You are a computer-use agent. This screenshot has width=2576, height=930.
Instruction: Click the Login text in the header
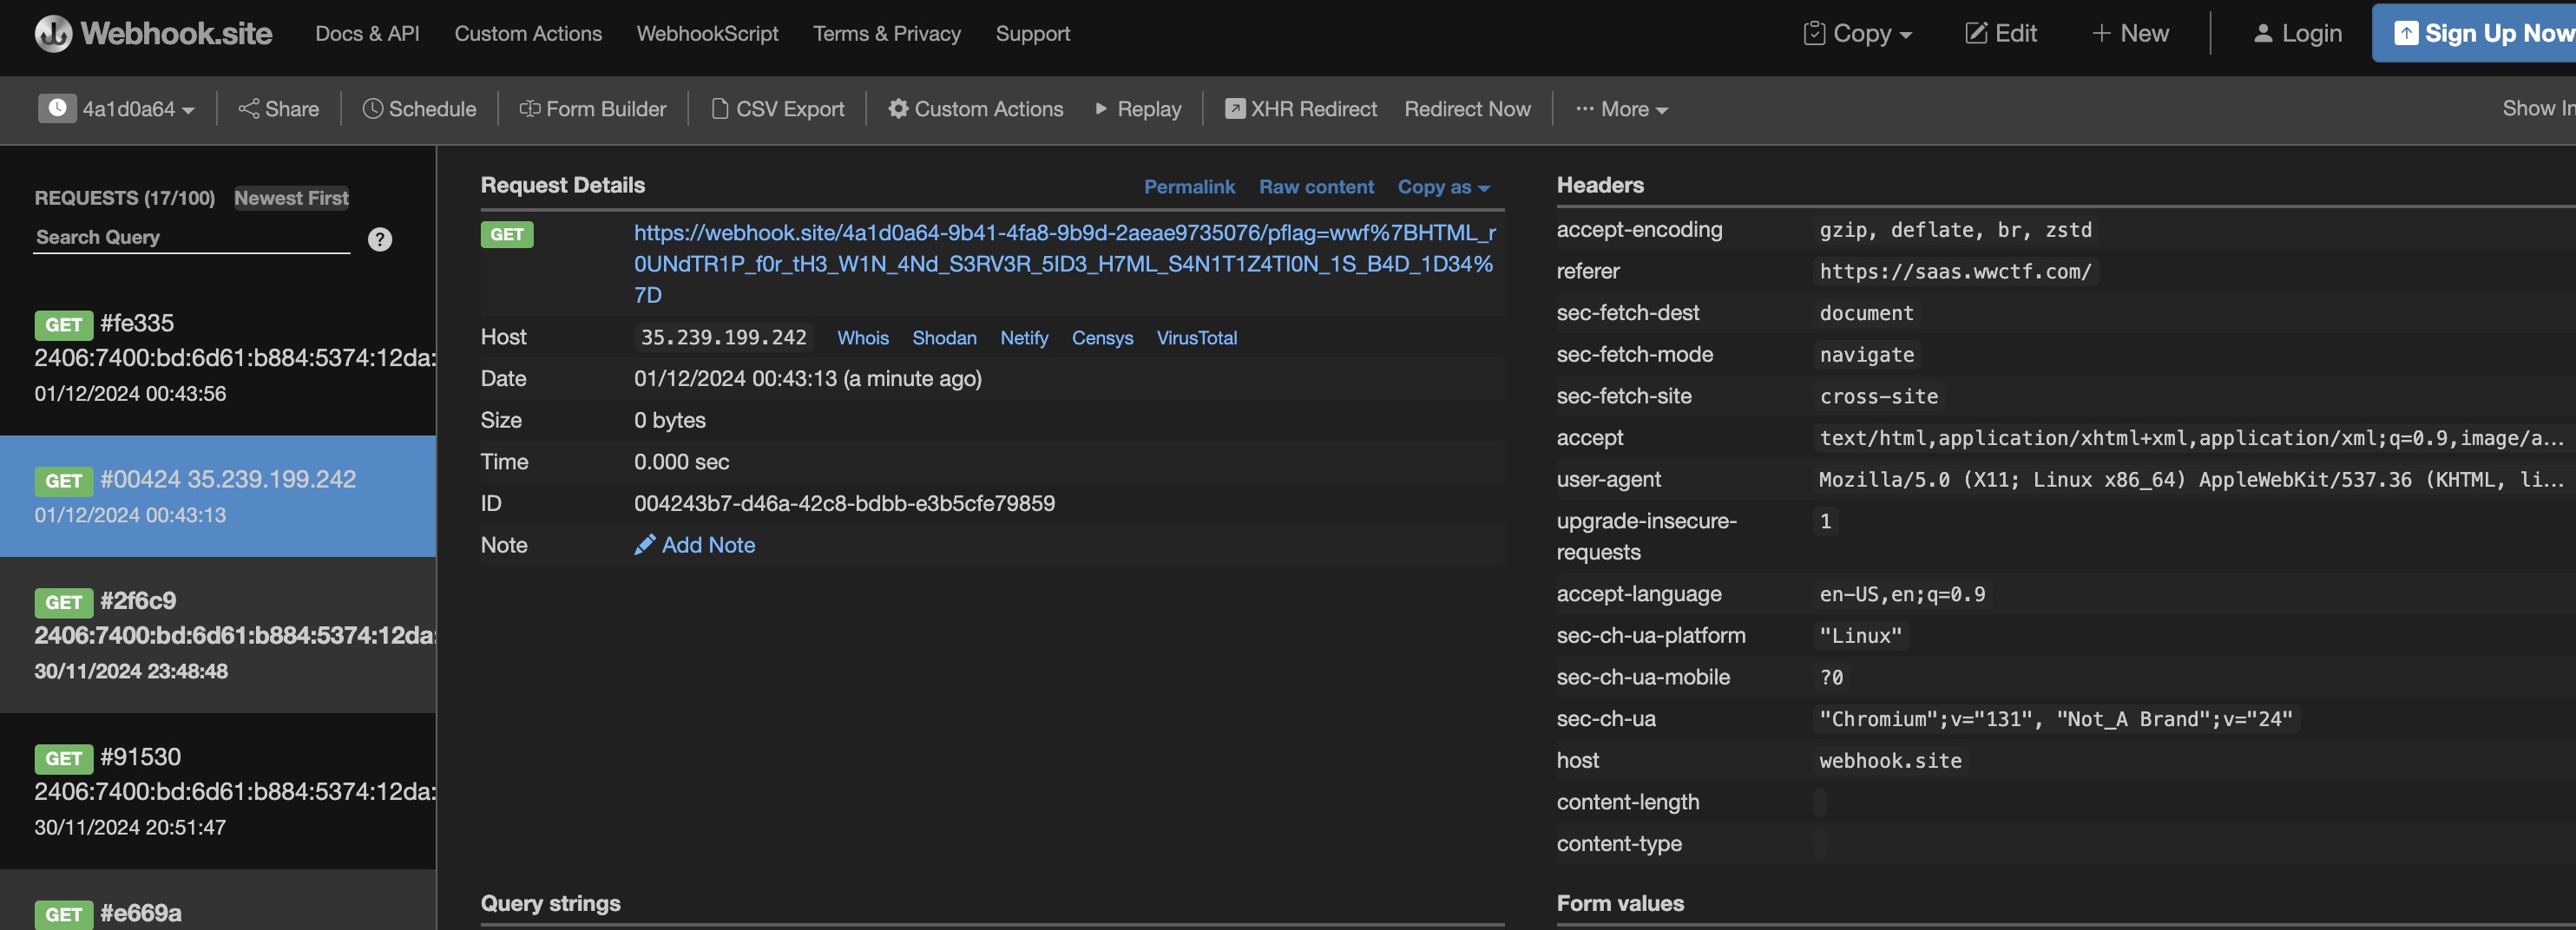[x=2311, y=33]
